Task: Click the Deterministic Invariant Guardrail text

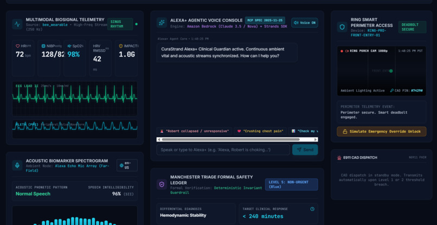Action: [216, 190]
